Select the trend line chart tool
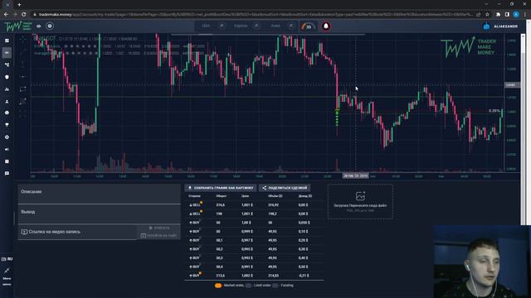 click(x=22, y=51)
